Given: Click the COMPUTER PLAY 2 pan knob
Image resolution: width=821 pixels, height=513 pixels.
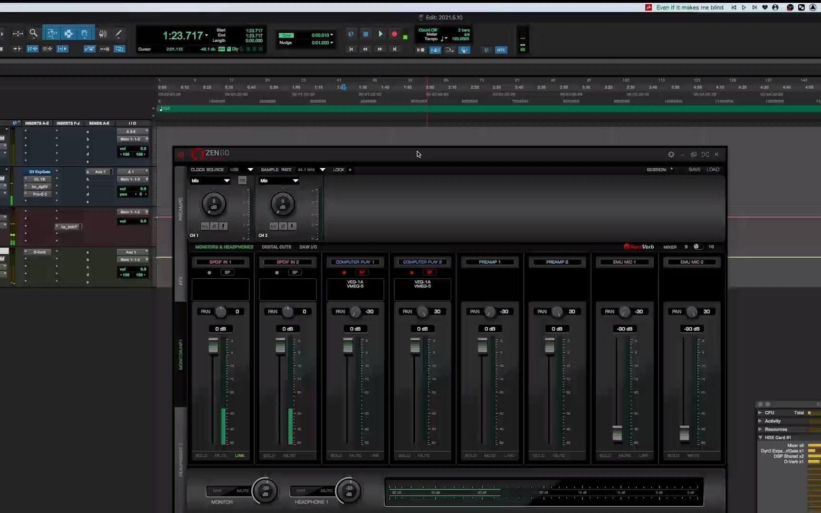Looking at the screenshot, I should (422, 312).
